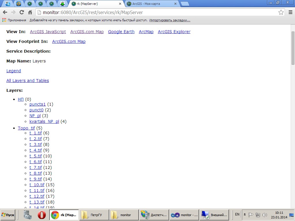The image size is (295, 221).
Task: Open All Layers and Tables link
Action: tap(28, 81)
